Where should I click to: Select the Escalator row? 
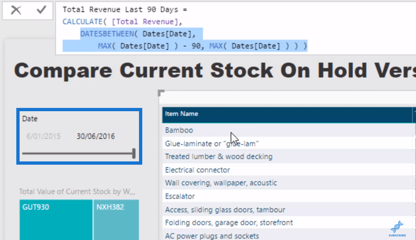[289, 196]
